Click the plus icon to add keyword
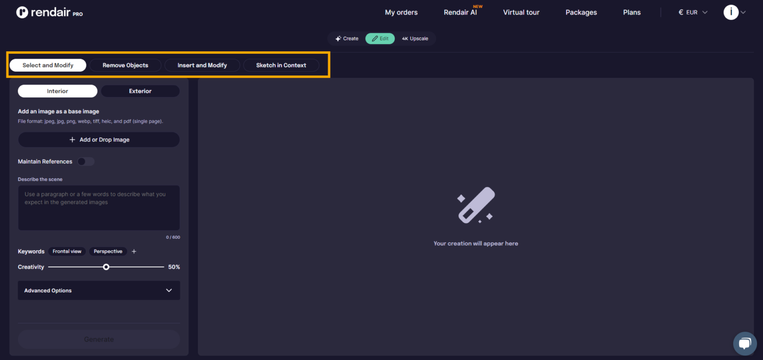763x360 pixels. point(134,252)
